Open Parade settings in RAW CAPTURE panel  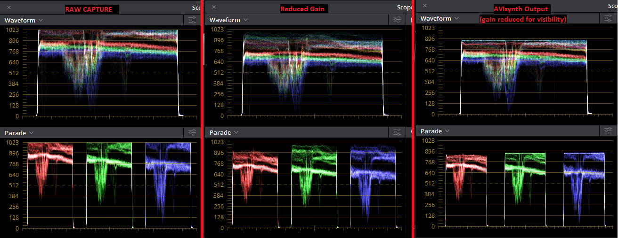coord(192,133)
